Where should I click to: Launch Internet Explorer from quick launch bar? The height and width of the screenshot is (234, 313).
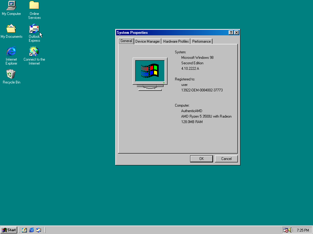pos(31,230)
